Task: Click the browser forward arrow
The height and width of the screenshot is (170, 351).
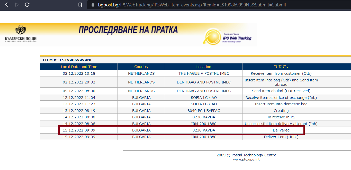Action: pyautogui.click(x=17, y=5)
